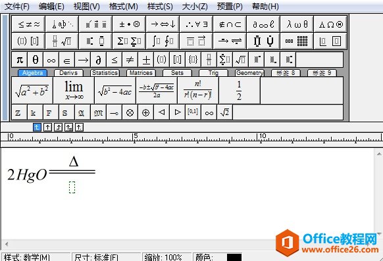
Task: Open the products and set theory templates palette
Action: 263,41
